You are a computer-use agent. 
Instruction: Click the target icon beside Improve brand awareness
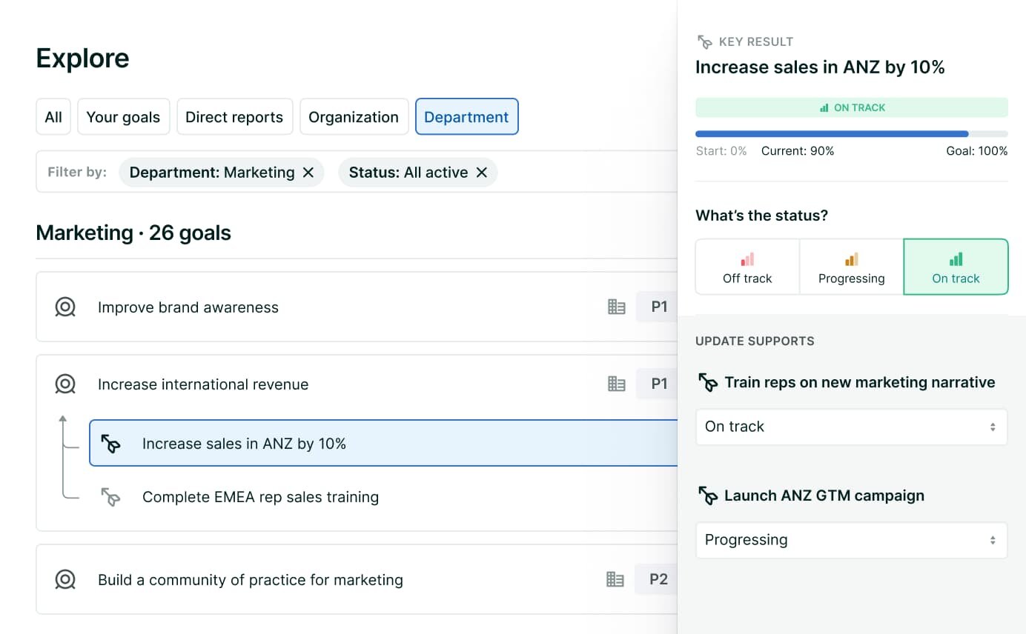click(65, 307)
